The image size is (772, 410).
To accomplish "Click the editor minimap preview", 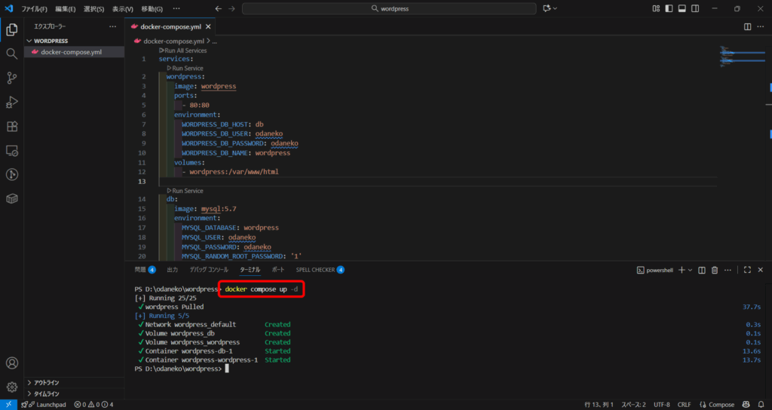I will click(737, 55).
